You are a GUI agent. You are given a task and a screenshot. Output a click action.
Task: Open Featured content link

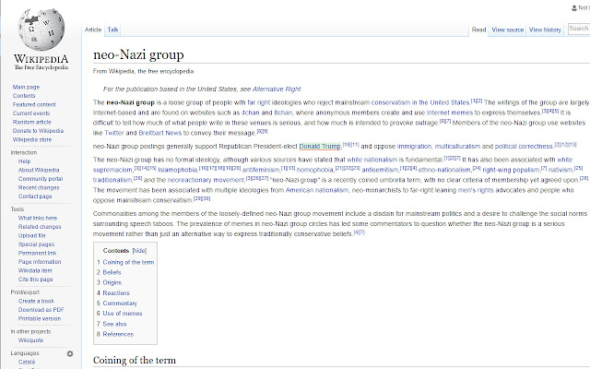coord(34,104)
